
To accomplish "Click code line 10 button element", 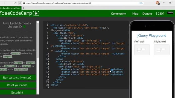I will click(93, 54).
